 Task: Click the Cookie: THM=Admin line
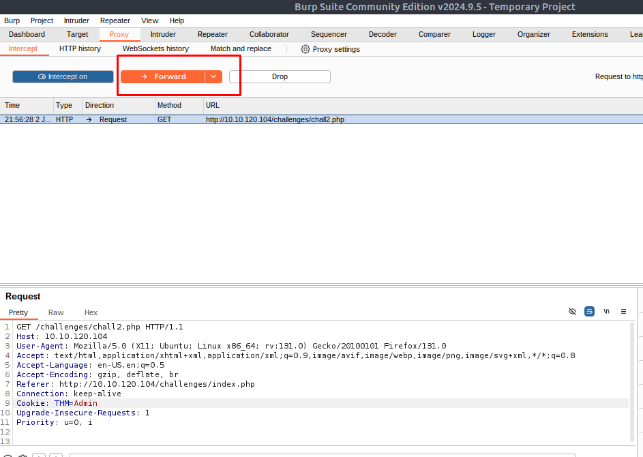tap(57, 403)
